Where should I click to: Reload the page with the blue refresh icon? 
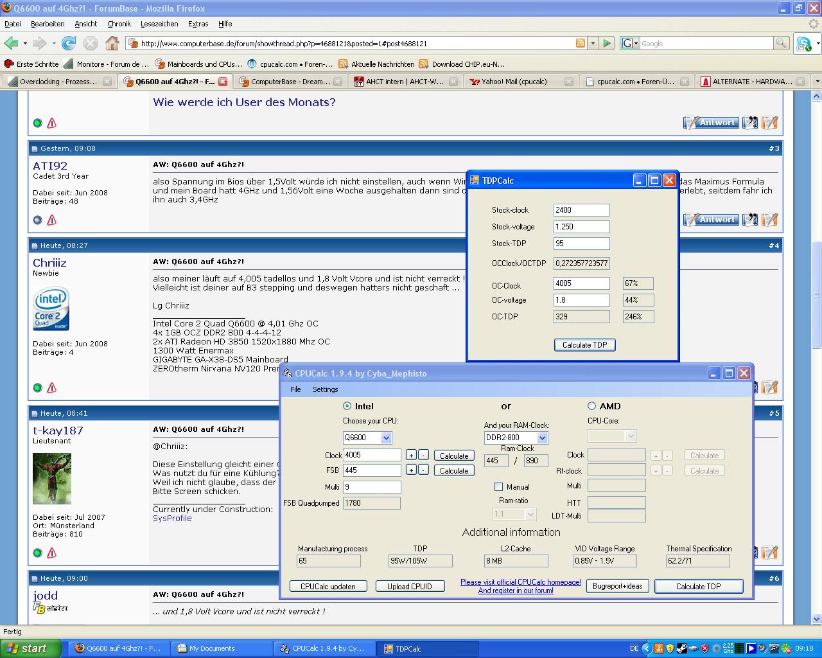(69, 43)
